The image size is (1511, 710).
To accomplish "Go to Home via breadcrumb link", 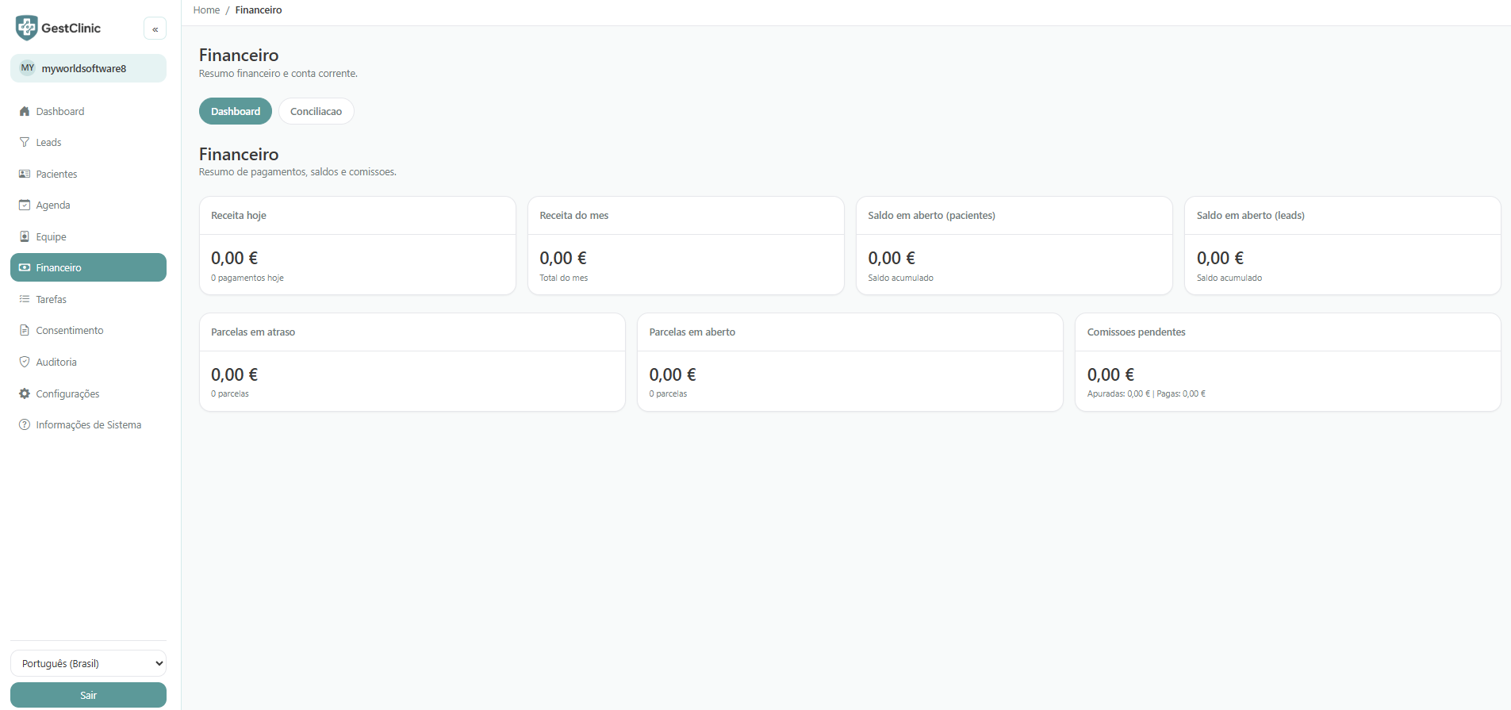I will tap(206, 10).
